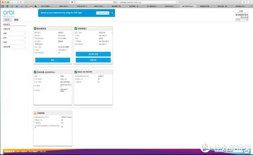Open the Safari tab overview icon
Viewport: 253px width, 155px height.
tap(250, 2)
